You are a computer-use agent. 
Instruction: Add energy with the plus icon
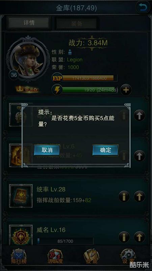126,90
